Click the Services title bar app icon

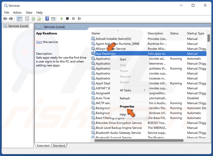[x=6, y=5]
